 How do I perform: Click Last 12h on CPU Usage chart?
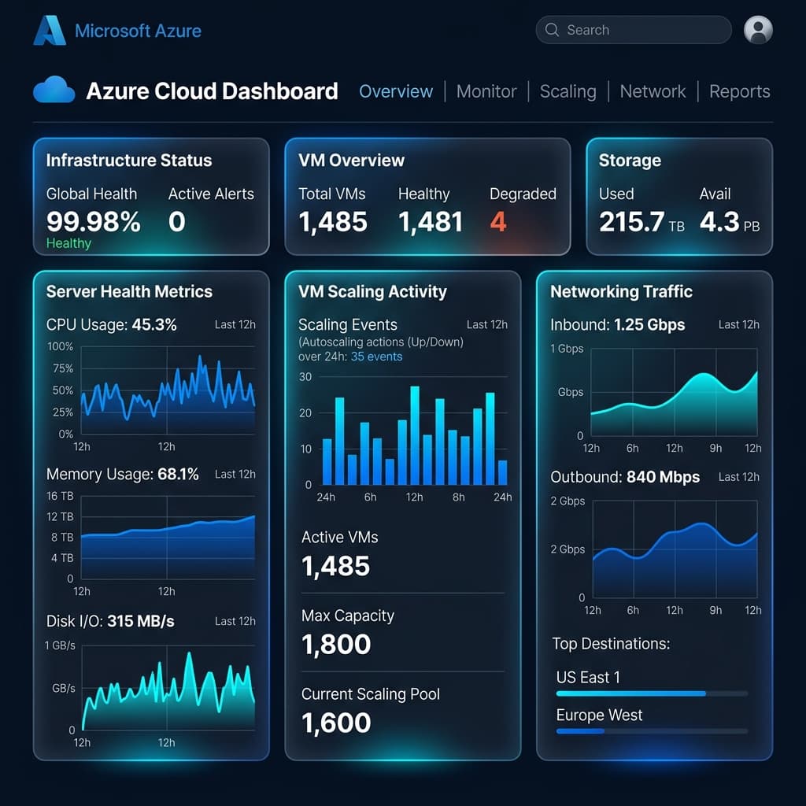(235, 325)
